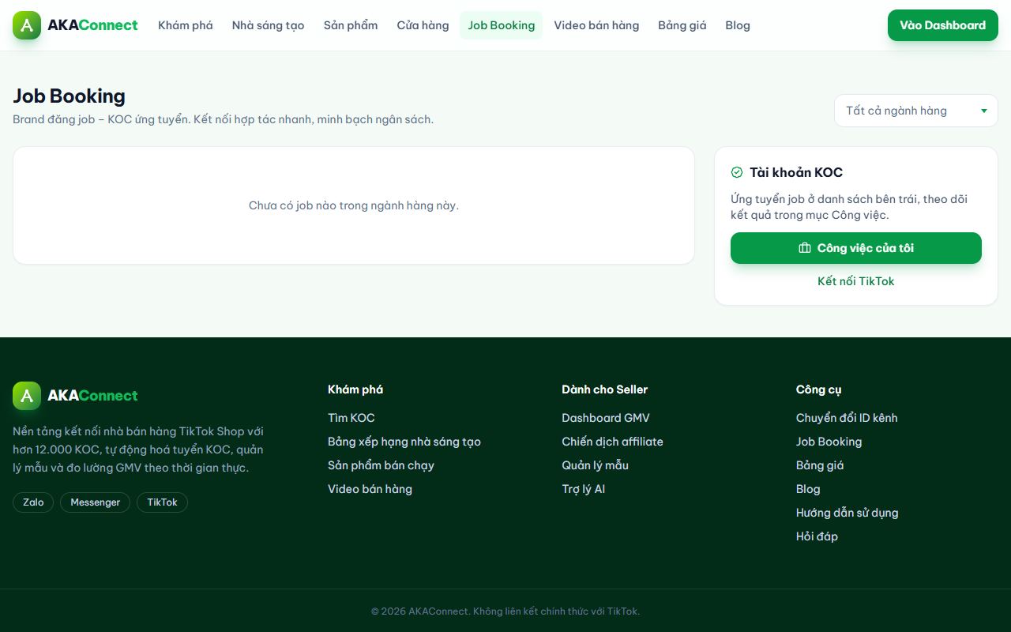Open Blog from the top navigation

pos(738,25)
